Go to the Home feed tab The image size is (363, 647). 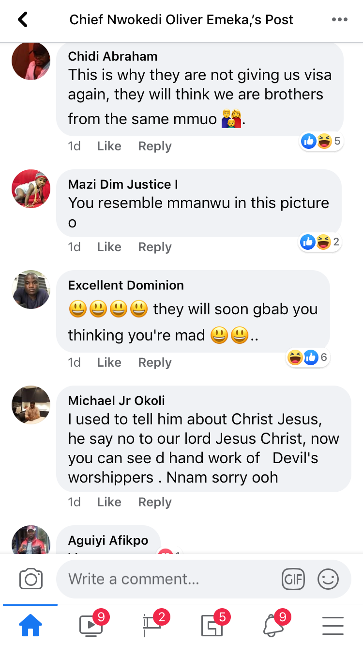click(x=30, y=626)
